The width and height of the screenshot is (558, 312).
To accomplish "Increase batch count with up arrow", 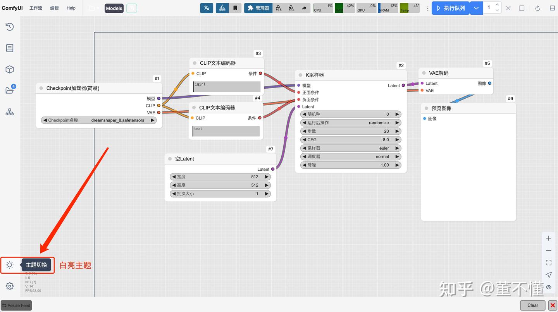I will (x=497, y=5).
